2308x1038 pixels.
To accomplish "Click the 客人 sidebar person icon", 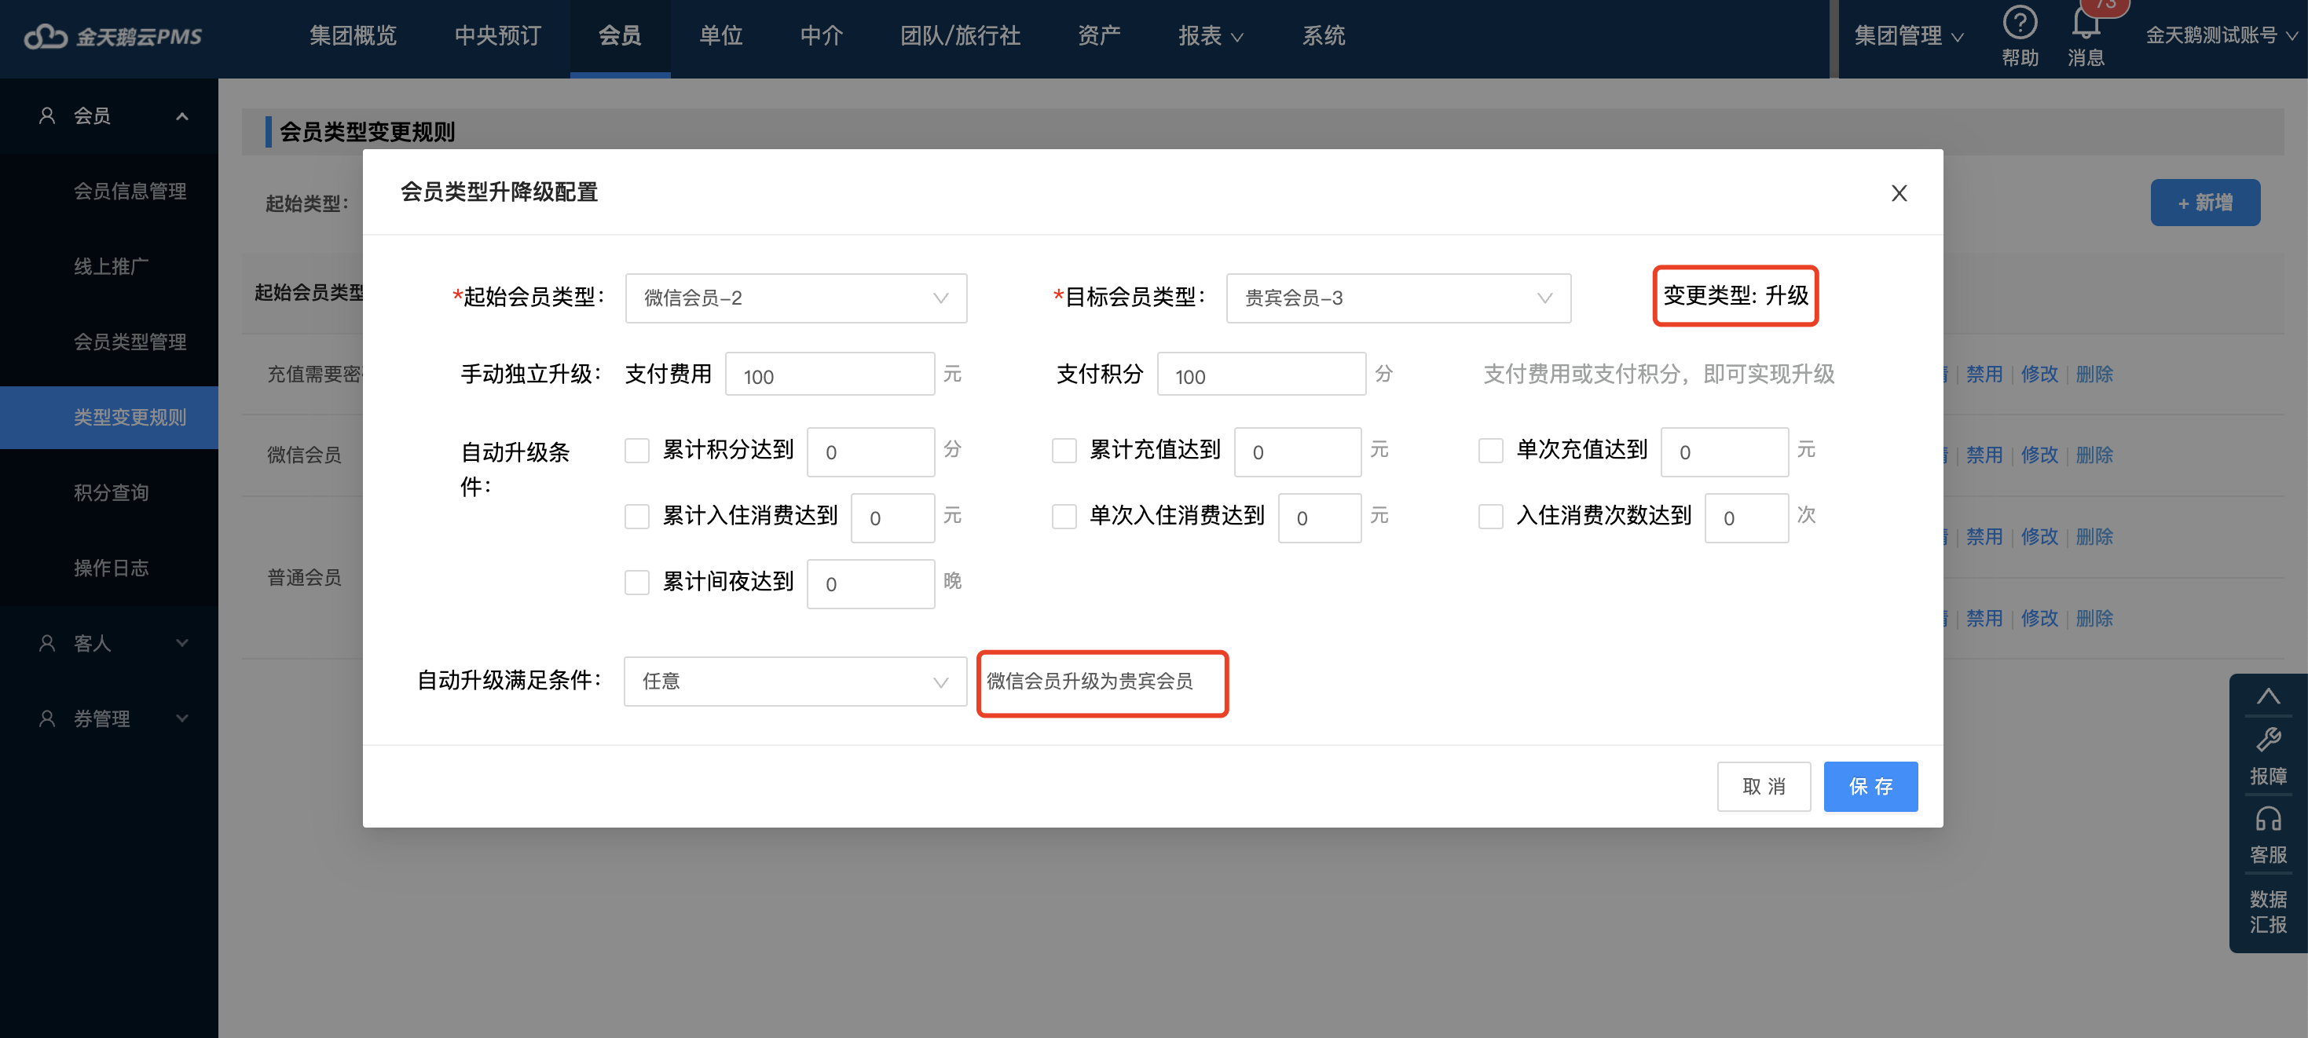I will 47,643.
